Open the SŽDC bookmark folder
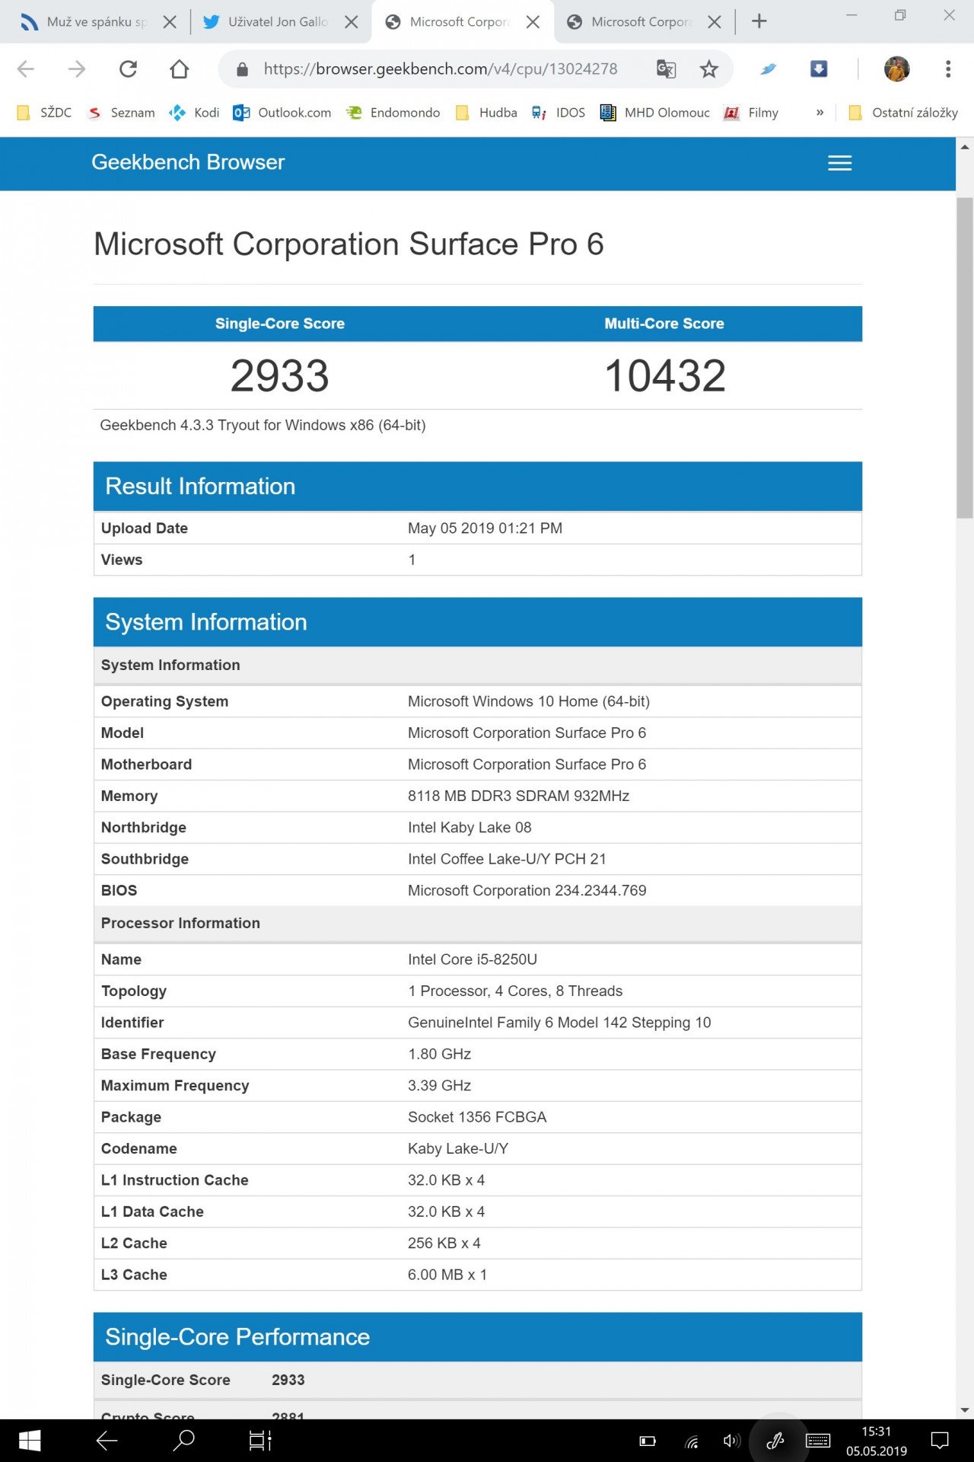The height and width of the screenshot is (1462, 974). pos(44,113)
